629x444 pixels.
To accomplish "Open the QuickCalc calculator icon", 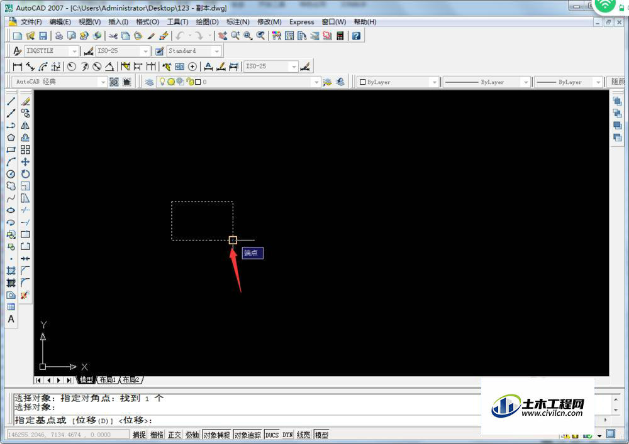I will [x=340, y=36].
